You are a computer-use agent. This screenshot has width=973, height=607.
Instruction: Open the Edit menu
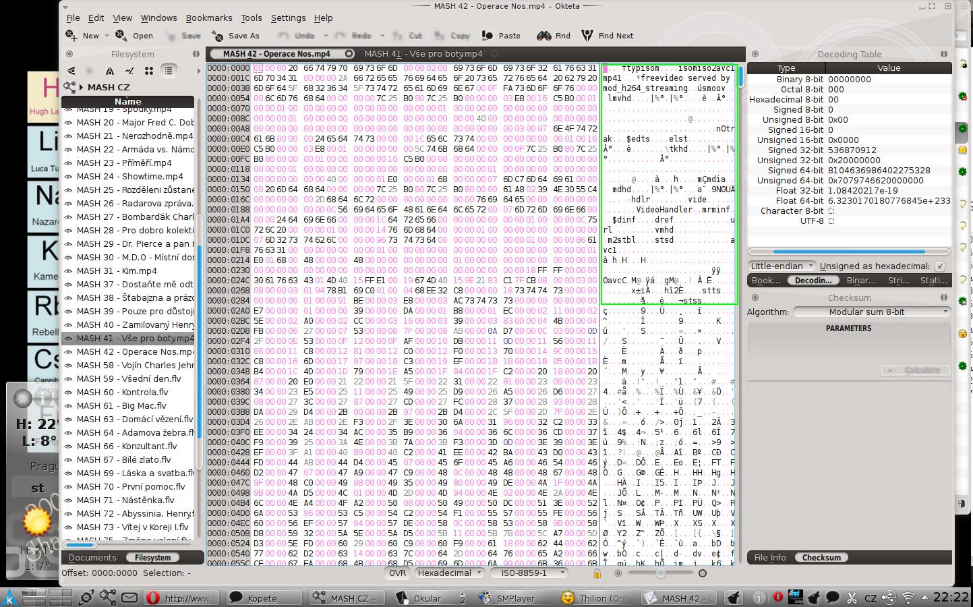(96, 18)
